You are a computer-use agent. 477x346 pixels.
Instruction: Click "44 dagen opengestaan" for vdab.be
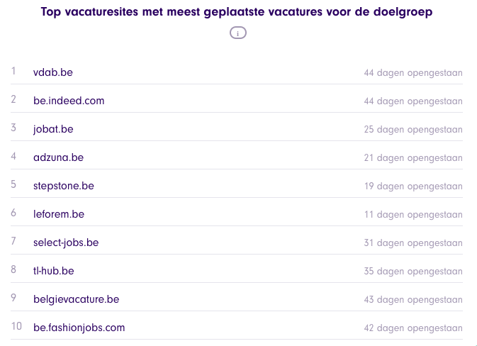point(413,73)
